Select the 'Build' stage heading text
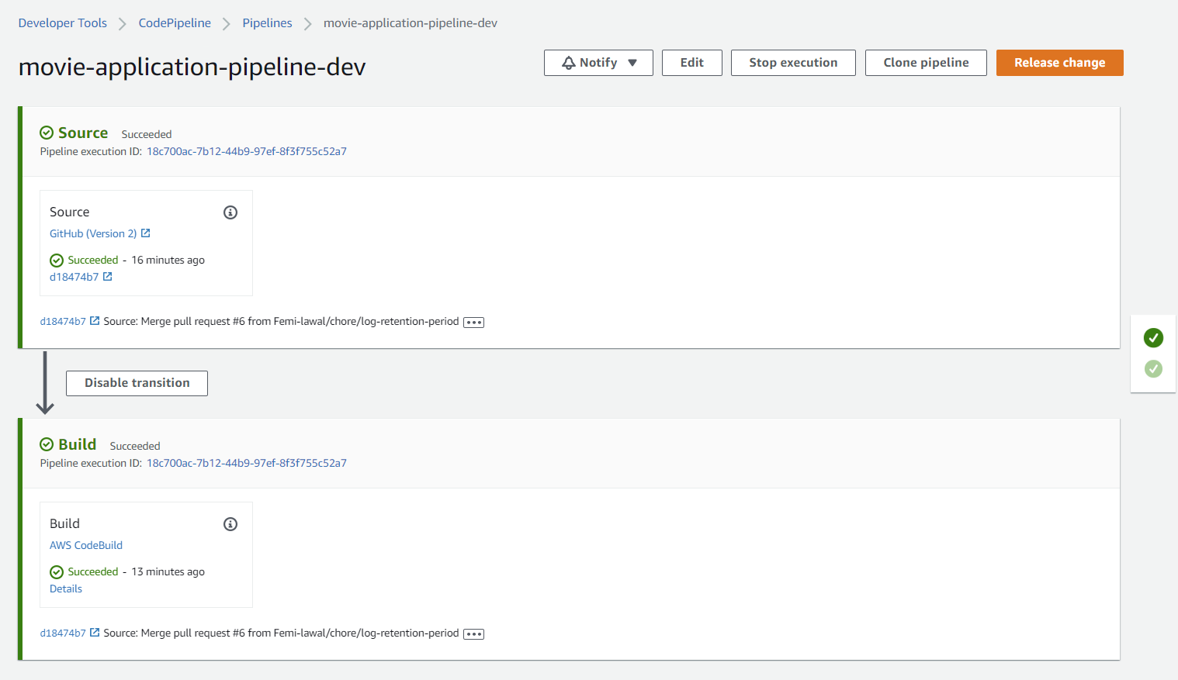 coord(78,444)
